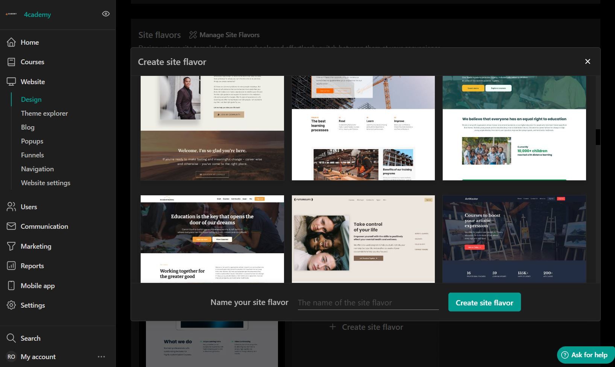Image resolution: width=615 pixels, height=367 pixels.
Task: Close the Create site flavor dialog
Action: click(x=588, y=61)
